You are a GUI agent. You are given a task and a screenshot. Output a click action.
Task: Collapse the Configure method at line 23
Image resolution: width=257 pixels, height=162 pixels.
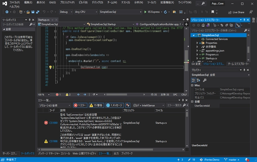pyautogui.click(x=55, y=31)
